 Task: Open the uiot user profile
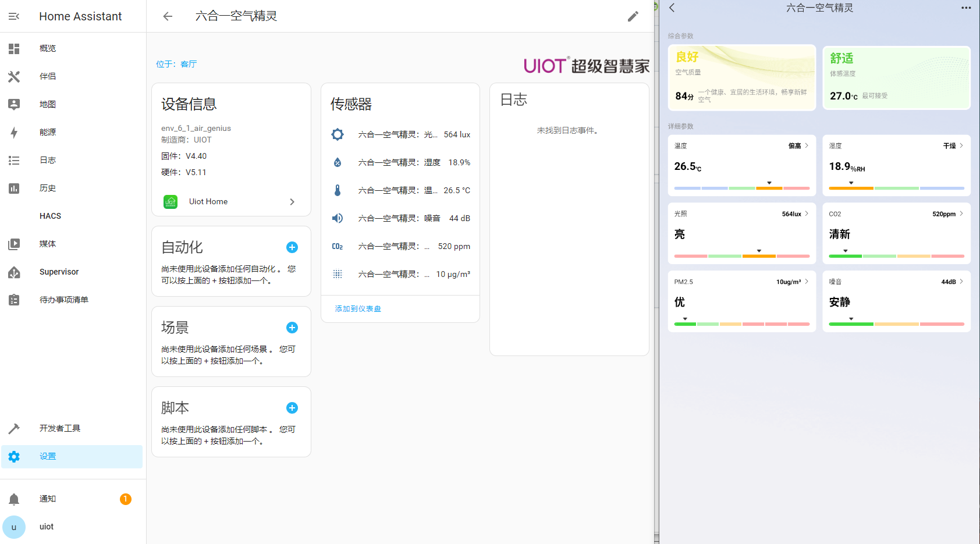(x=46, y=527)
